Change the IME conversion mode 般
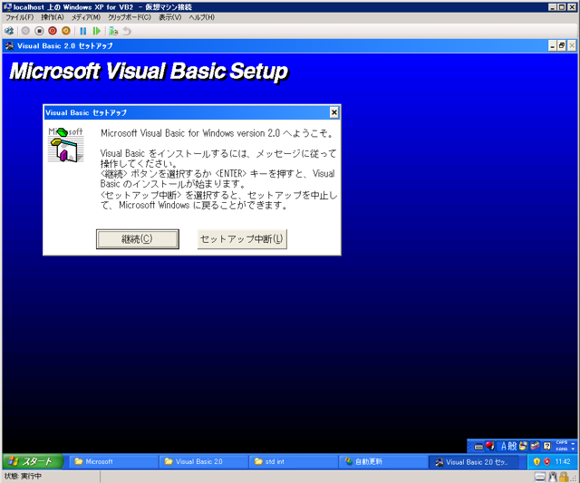 point(512,446)
